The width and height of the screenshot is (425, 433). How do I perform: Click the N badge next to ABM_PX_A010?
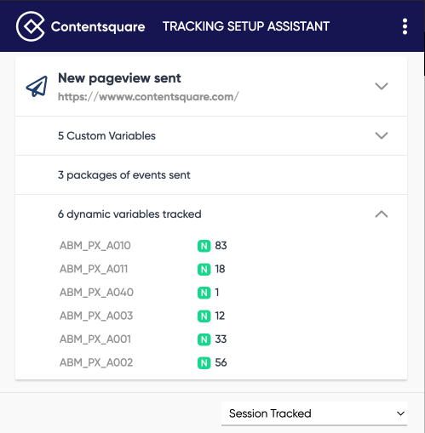coord(204,246)
